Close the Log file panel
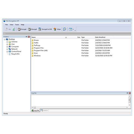The width and height of the screenshot is (134, 134). [130, 93]
